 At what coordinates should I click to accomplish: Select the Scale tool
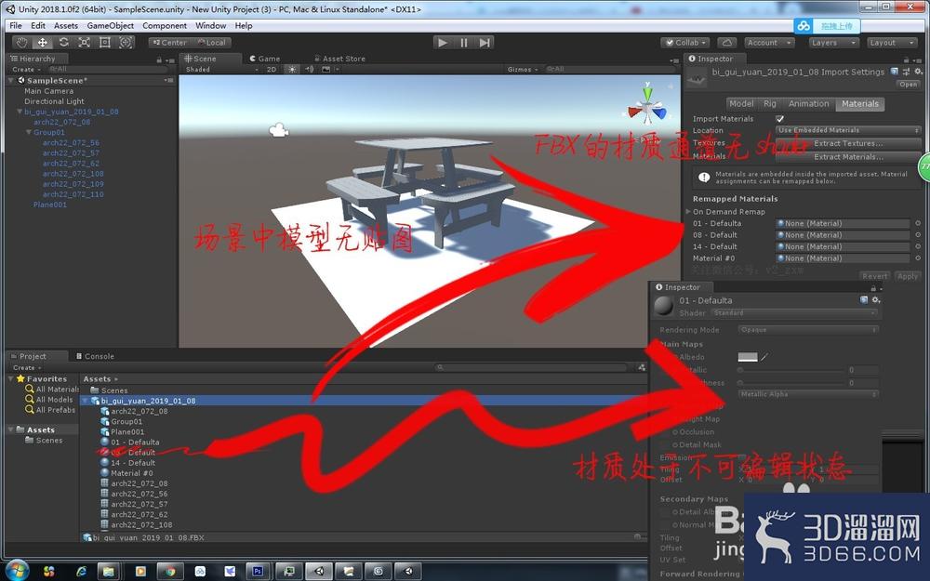tap(85, 43)
